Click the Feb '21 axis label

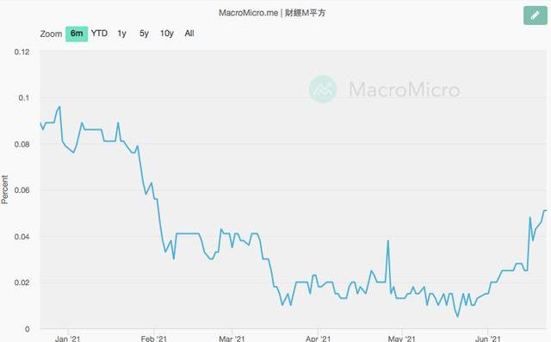pos(153,339)
